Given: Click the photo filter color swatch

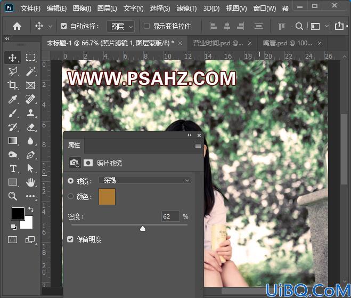Looking at the screenshot, I should click(107, 197).
